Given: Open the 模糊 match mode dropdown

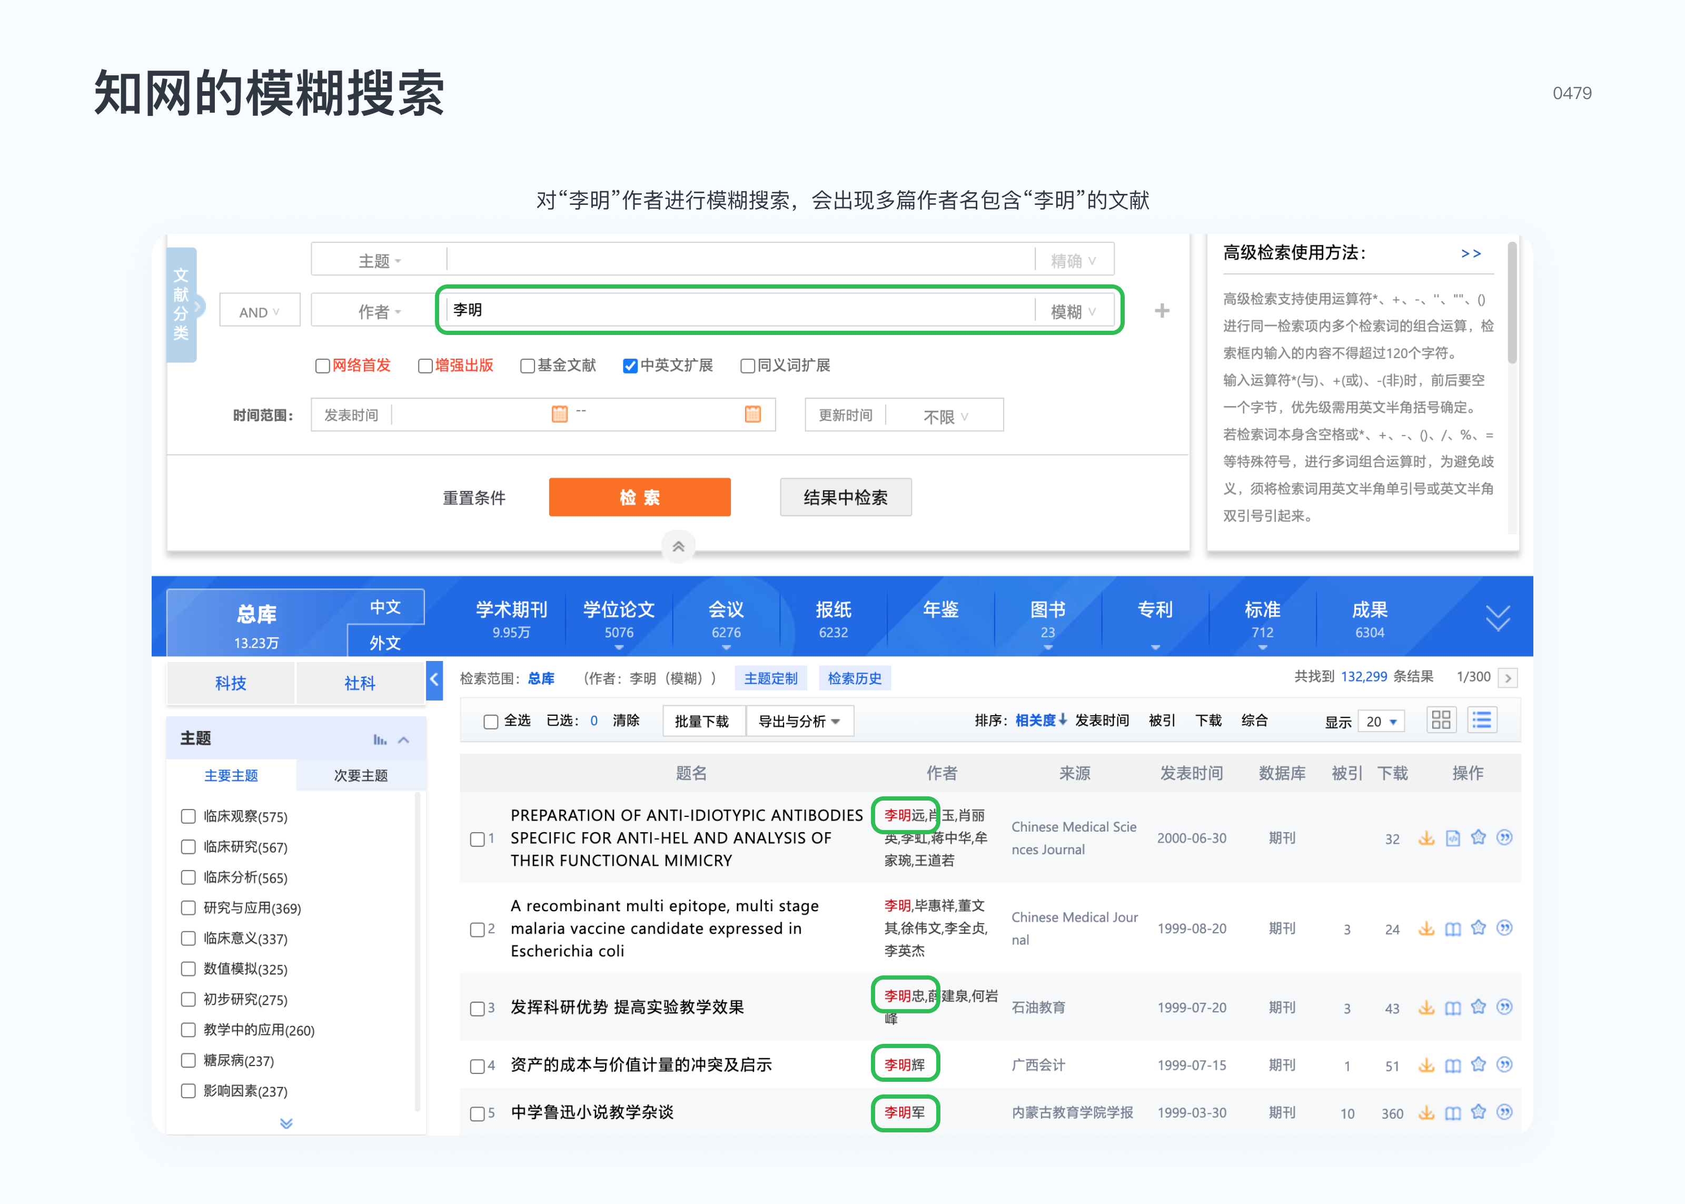Looking at the screenshot, I should click(x=1074, y=311).
